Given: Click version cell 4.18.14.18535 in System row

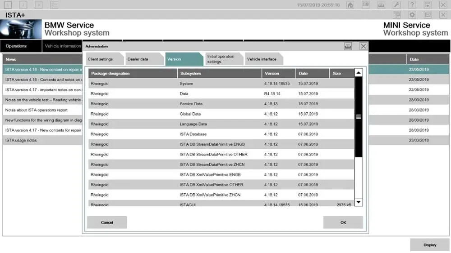Looking at the screenshot, I should 277,84.
